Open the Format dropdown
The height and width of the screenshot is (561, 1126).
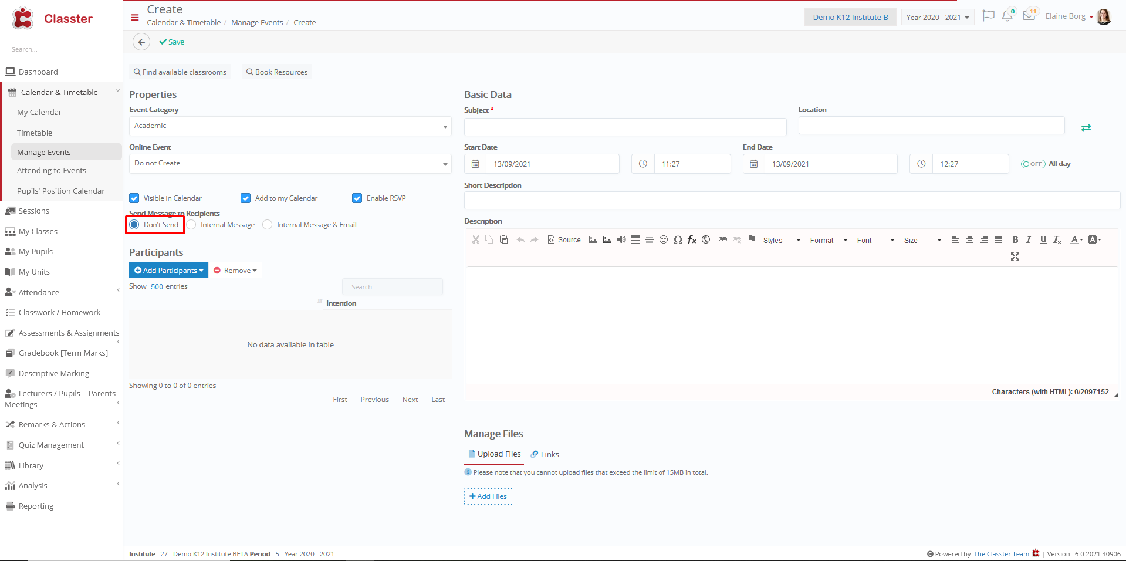(x=829, y=240)
